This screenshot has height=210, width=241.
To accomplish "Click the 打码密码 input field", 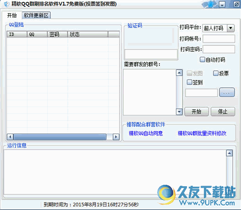I will (219, 49).
